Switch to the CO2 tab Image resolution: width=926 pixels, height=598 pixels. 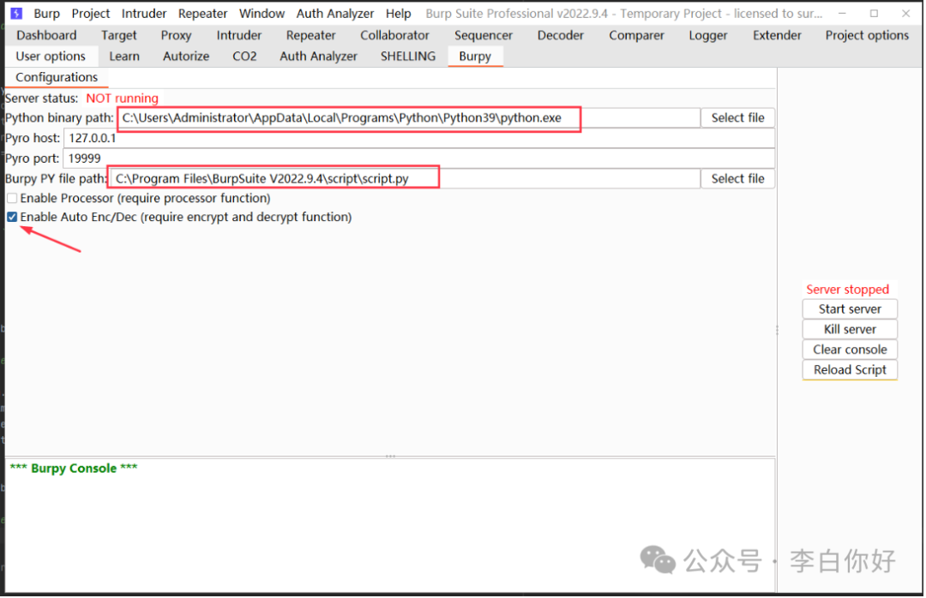(x=244, y=57)
